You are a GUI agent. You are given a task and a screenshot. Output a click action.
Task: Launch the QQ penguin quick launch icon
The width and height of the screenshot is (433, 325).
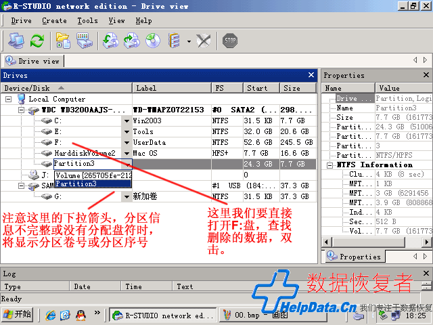[81, 315]
